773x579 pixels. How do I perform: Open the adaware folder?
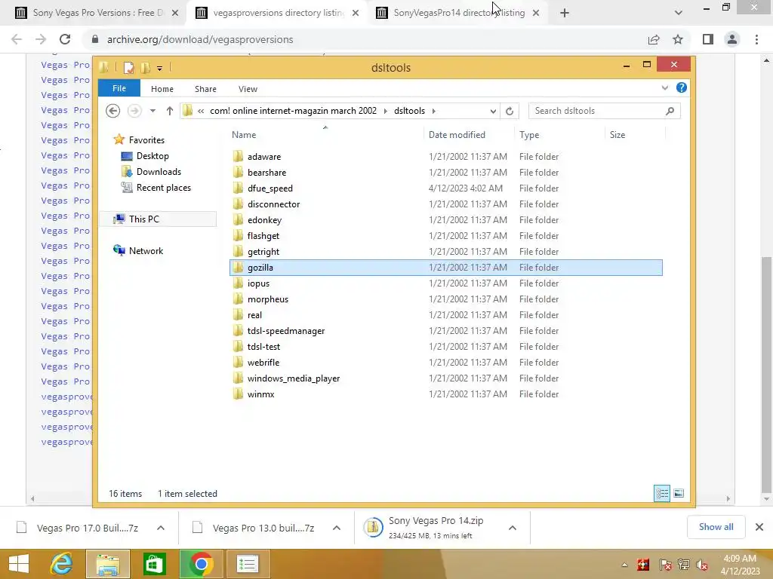(x=263, y=157)
